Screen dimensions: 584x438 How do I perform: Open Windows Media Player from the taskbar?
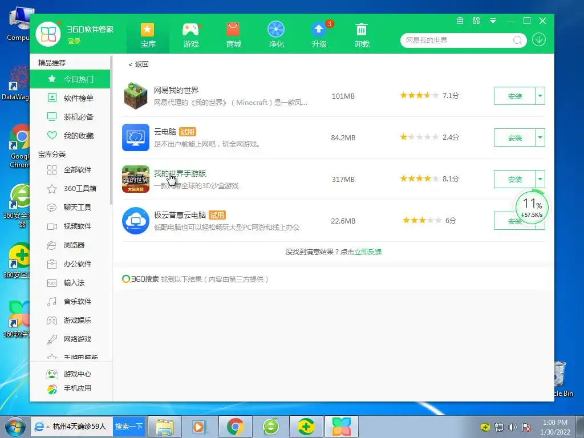200,427
